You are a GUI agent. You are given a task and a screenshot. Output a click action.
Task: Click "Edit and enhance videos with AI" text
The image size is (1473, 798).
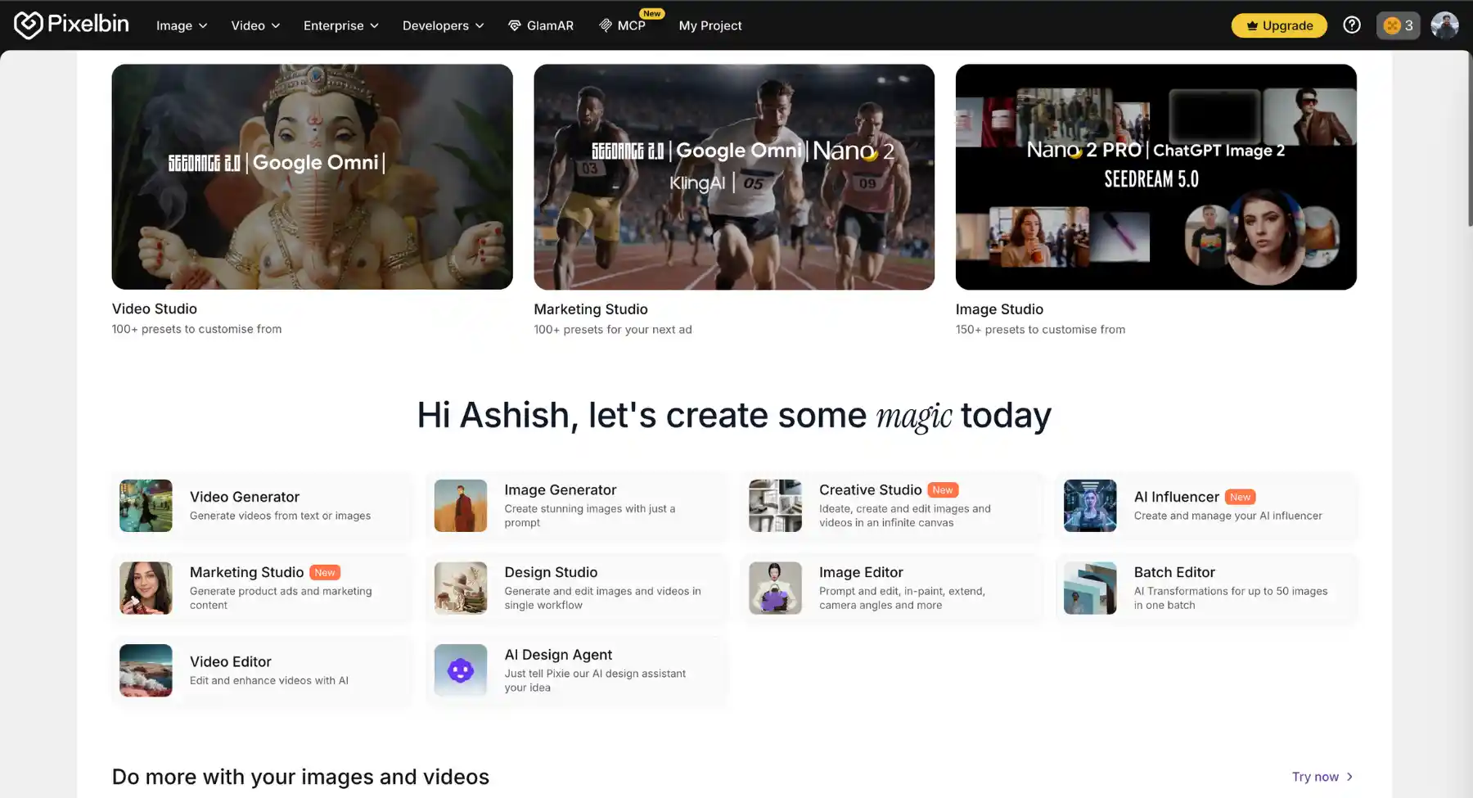269,680
